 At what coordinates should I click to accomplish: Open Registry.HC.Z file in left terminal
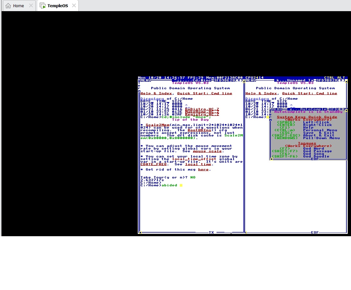tap(202, 114)
